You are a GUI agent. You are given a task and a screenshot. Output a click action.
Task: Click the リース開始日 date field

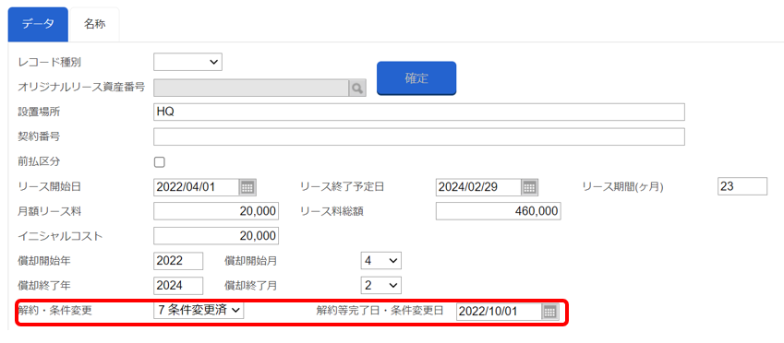pos(197,187)
